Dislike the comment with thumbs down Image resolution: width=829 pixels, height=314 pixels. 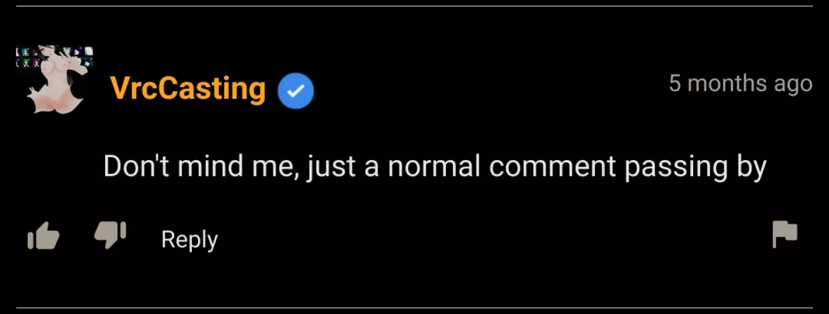(x=110, y=235)
